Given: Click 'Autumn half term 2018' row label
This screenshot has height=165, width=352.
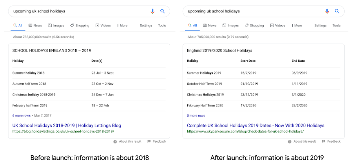Looking at the screenshot, I should click(x=29, y=84).
